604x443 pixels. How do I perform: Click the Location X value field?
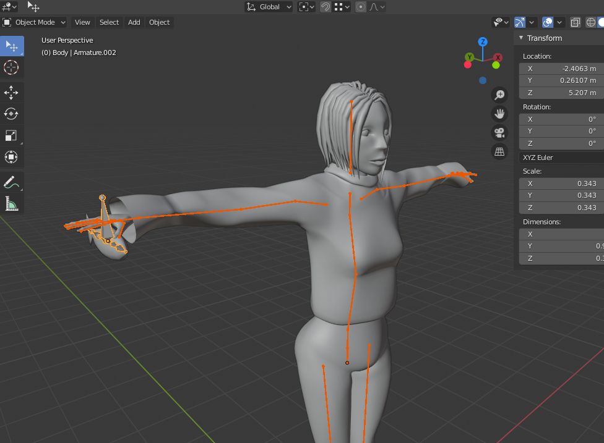coord(560,69)
